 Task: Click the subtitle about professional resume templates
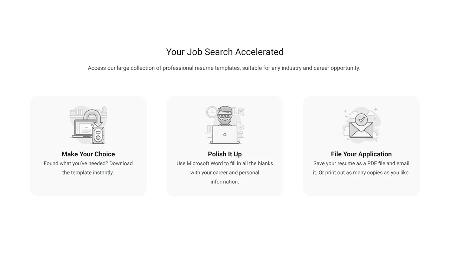point(224,68)
